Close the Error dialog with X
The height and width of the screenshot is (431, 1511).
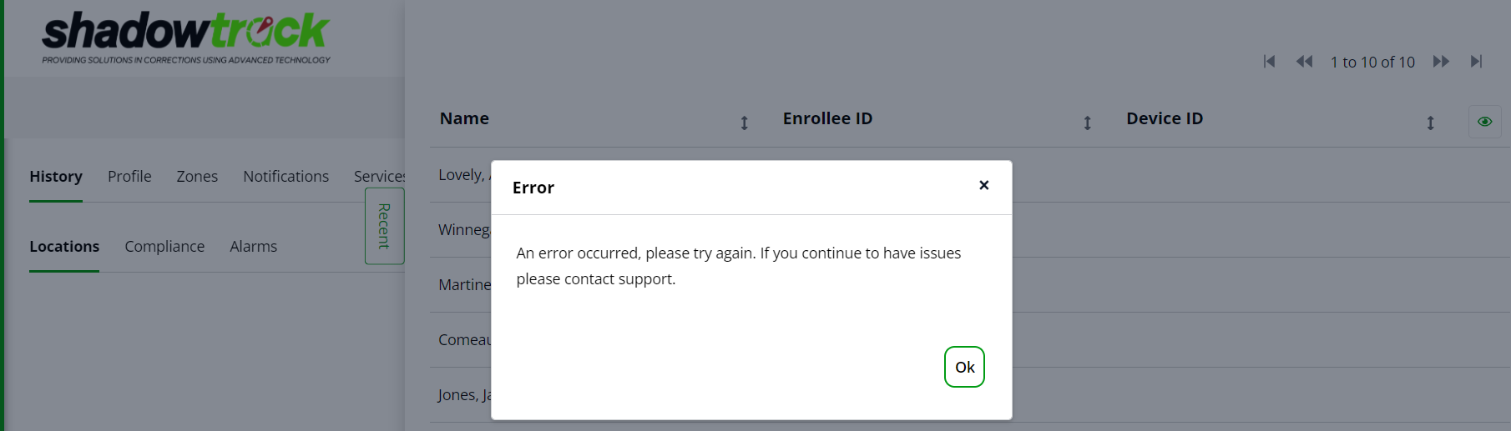click(x=984, y=185)
